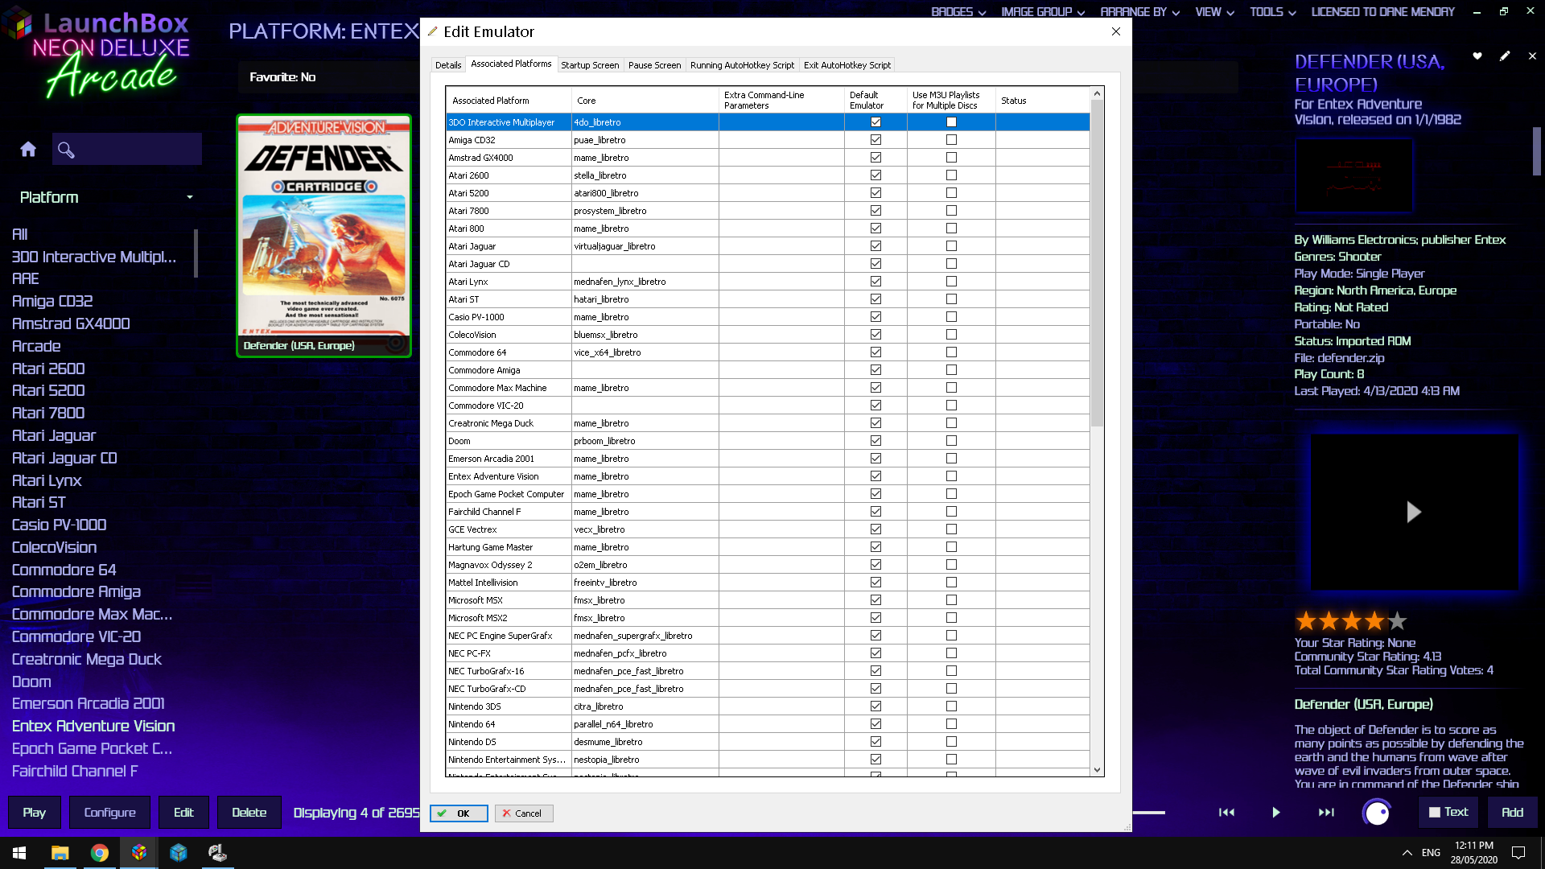
Task: Adjust the music volume slider
Action: (1149, 813)
